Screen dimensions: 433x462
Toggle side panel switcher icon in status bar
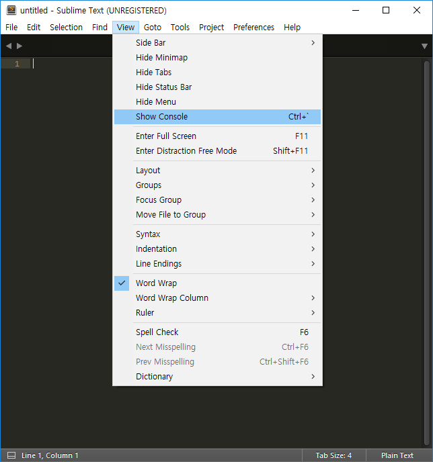tap(11, 455)
